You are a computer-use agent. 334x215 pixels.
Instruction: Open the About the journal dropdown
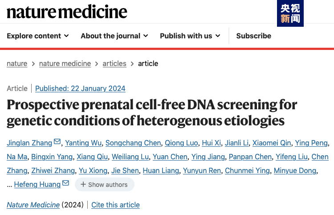[x=114, y=36]
